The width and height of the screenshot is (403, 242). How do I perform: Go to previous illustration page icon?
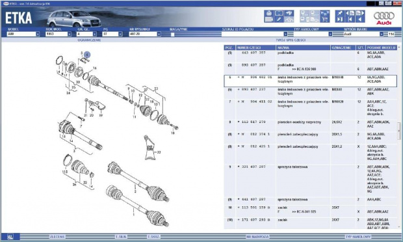[x=350, y=13]
